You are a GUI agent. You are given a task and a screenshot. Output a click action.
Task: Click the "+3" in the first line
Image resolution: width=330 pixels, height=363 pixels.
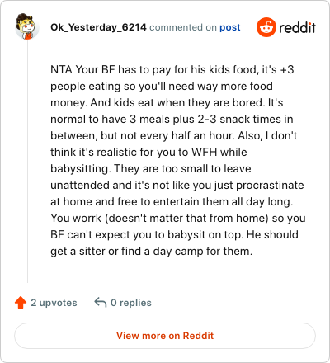pos(287,69)
